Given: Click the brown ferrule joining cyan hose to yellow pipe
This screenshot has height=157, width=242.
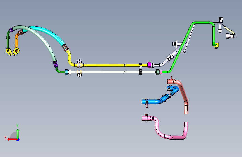Looking at the screenshot, I should click(65, 47).
